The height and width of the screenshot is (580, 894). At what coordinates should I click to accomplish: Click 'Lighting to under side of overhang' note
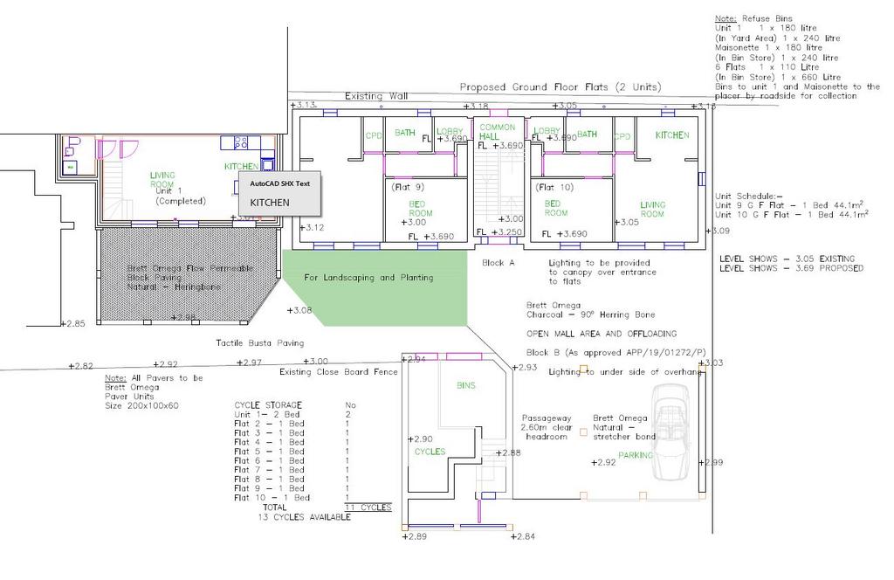[625, 372]
